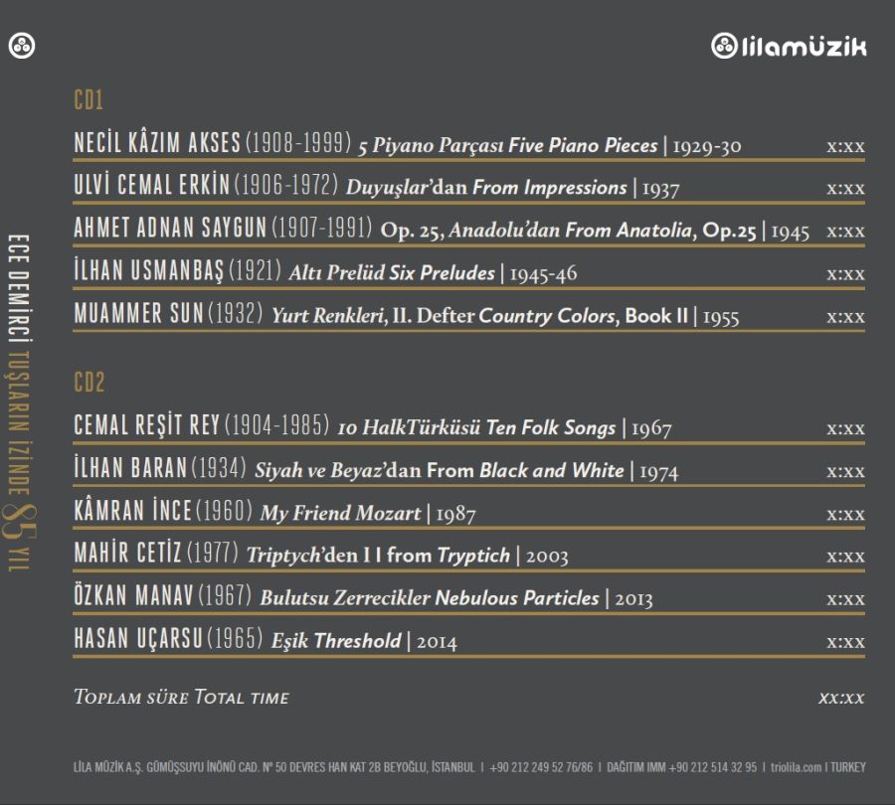Choose İlhan Usmanbaş Six Preludes

pos(325,272)
